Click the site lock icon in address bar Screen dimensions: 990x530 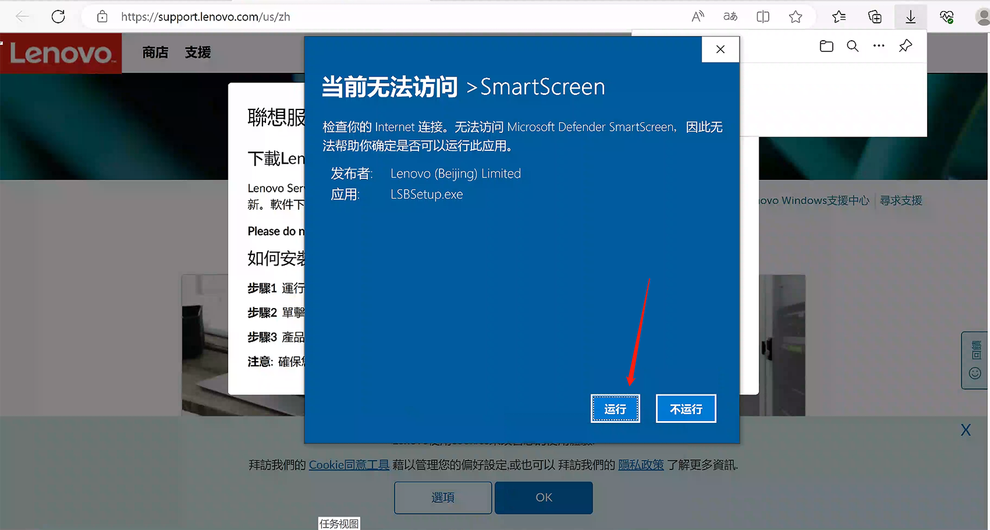pyautogui.click(x=102, y=16)
